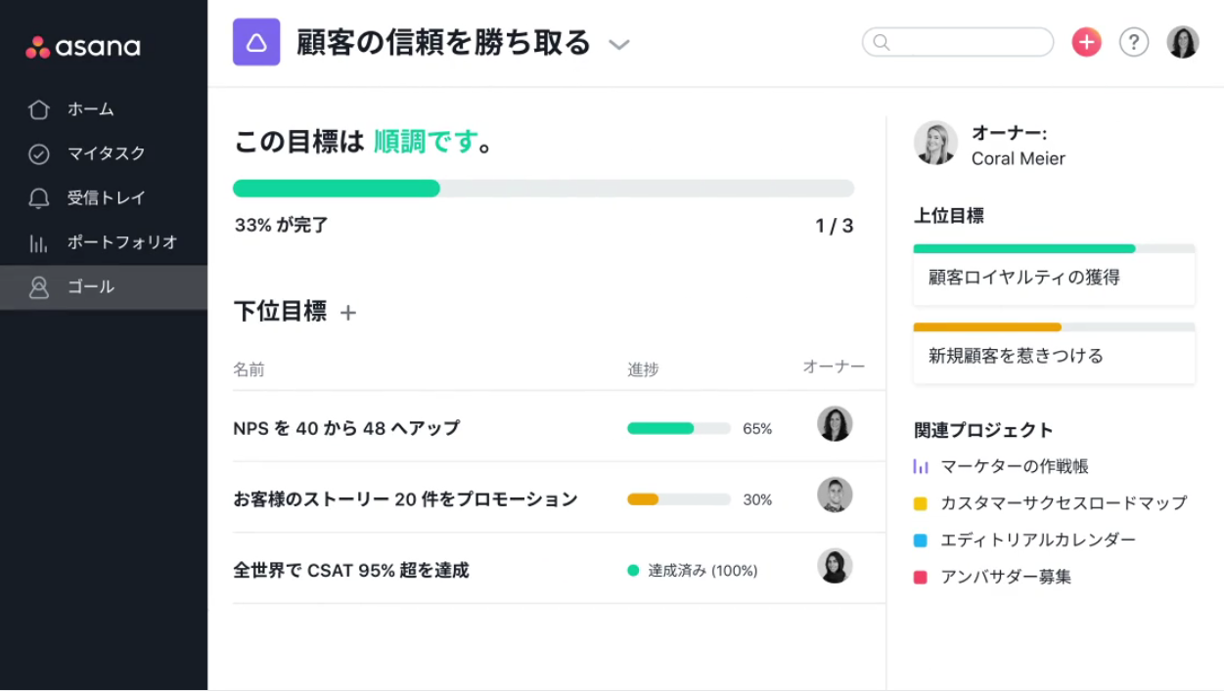This screenshot has height=691, width=1224.
Task: Click Coral Meier's owner avatar
Action: pyautogui.click(x=935, y=144)
